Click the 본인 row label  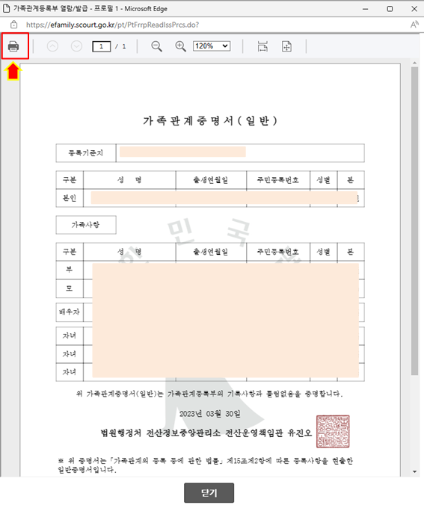[x=70, y=198]
